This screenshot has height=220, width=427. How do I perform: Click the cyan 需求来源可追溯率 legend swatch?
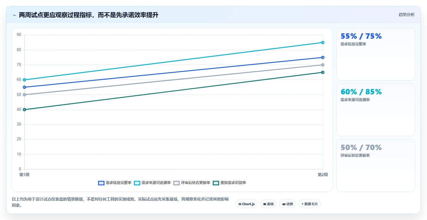pyautogui.click(x=137, y=183)
